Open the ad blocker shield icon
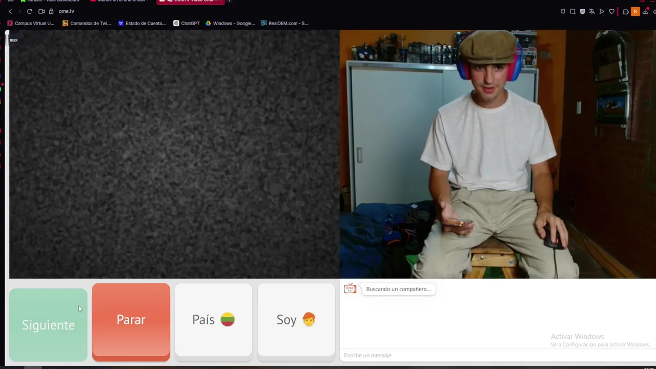The image size is (656, 369). (x=583, y=11)
